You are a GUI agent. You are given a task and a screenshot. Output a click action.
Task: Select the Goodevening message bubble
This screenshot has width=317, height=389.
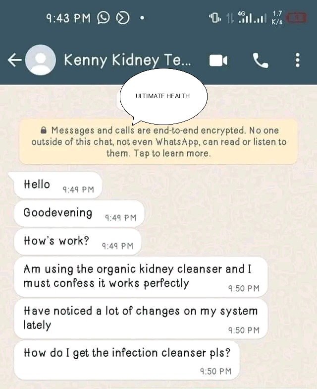(79, 213)
